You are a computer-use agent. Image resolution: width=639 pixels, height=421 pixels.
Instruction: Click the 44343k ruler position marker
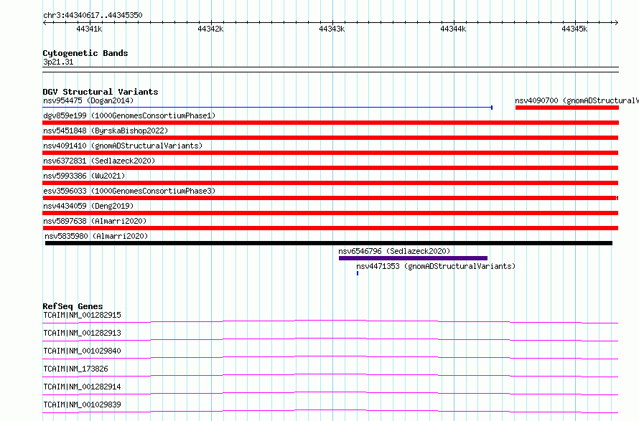332,29
